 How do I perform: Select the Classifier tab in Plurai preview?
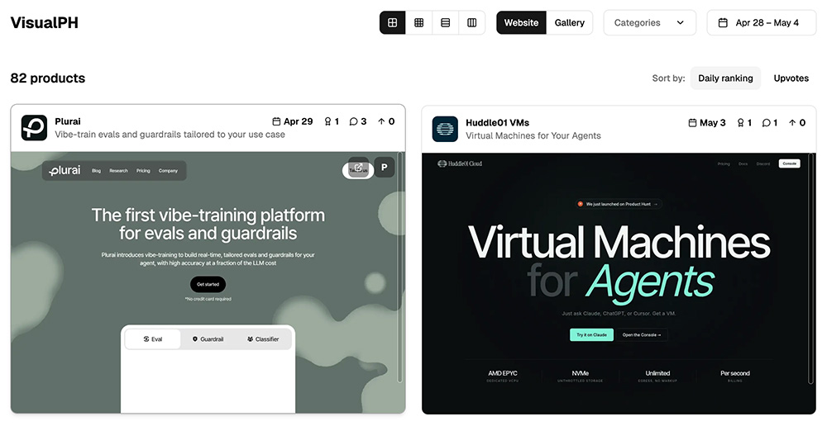point(263,339)
